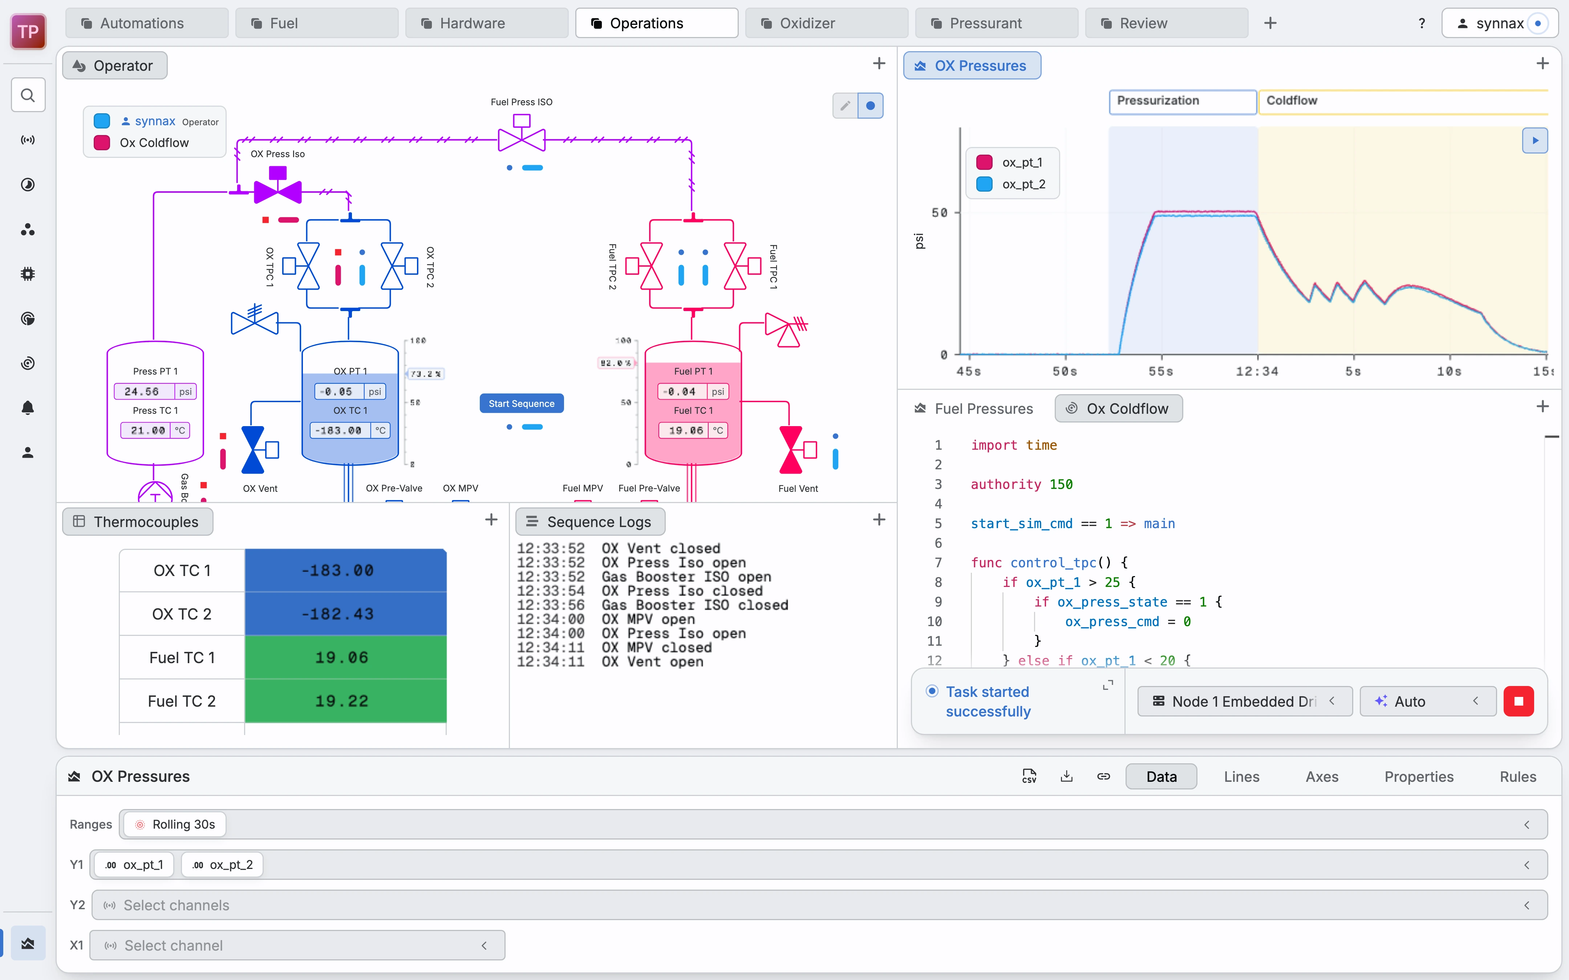Click the ox_pt_1 legend color swatch
The width and height of the screenshot is (1569, 980).
[x=984, y=162]
